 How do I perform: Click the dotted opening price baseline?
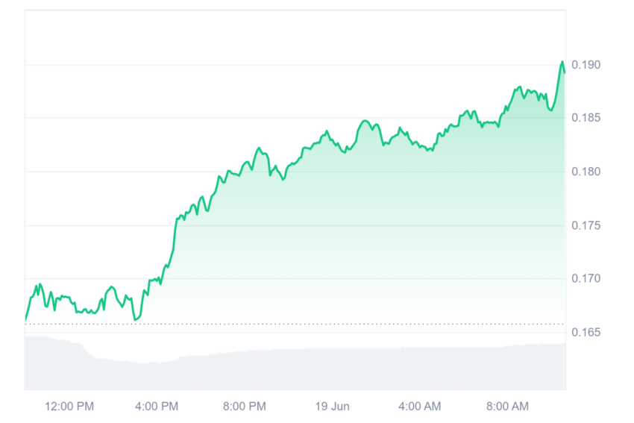pyautogui.click(x=295, y=324)
